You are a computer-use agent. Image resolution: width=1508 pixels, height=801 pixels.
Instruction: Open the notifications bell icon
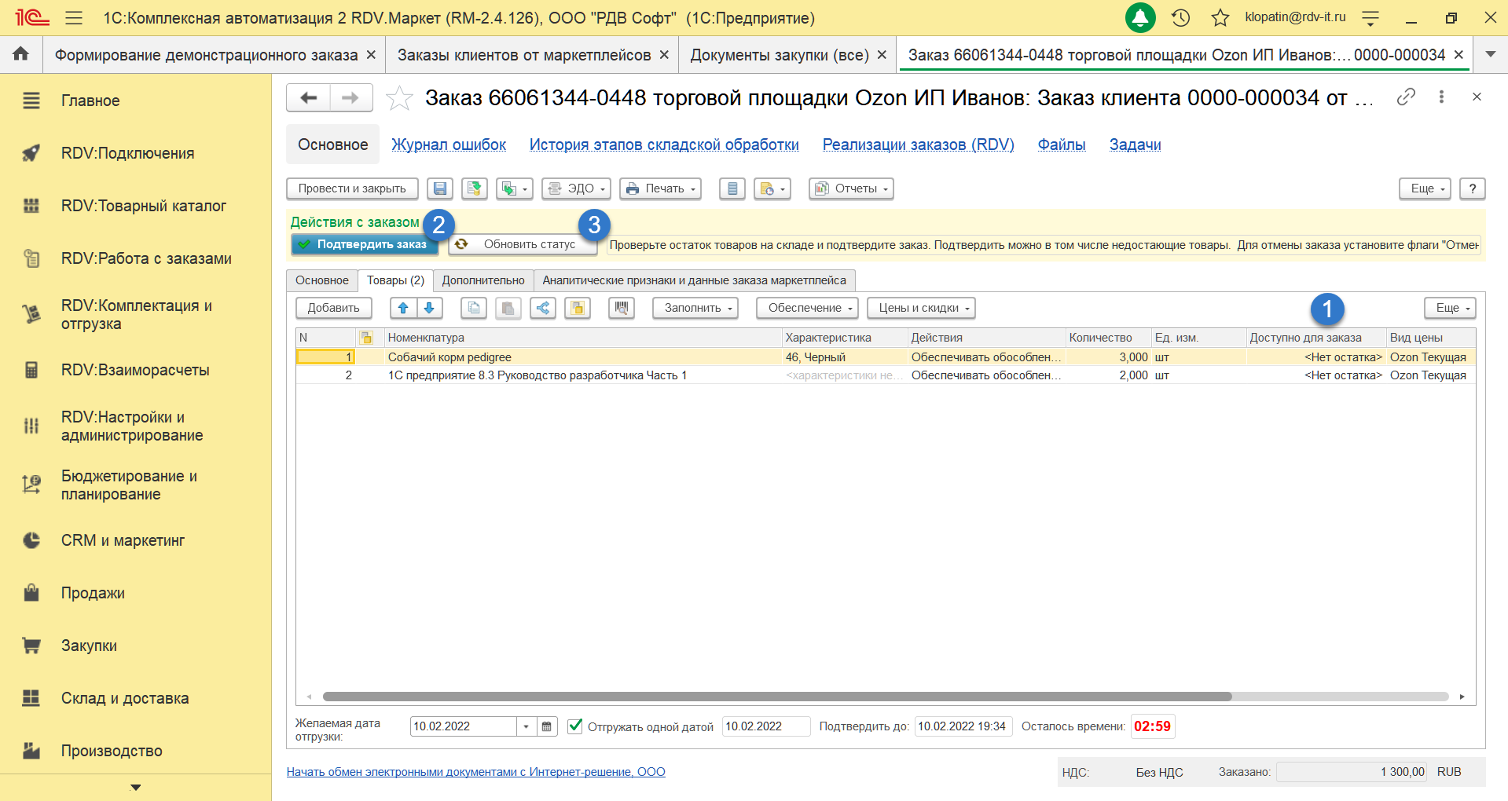tap(1140, 17)
